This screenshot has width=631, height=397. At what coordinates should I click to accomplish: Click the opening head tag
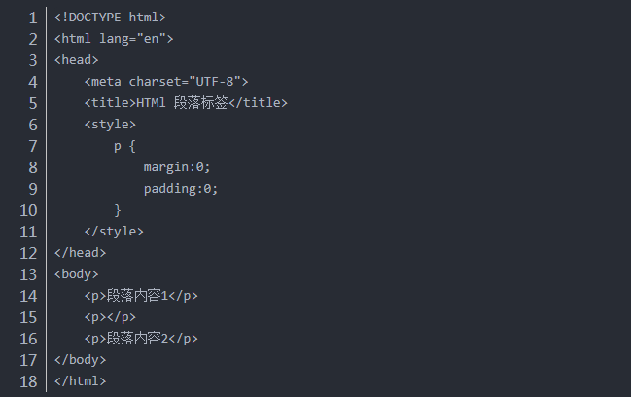tap(77, 60)
